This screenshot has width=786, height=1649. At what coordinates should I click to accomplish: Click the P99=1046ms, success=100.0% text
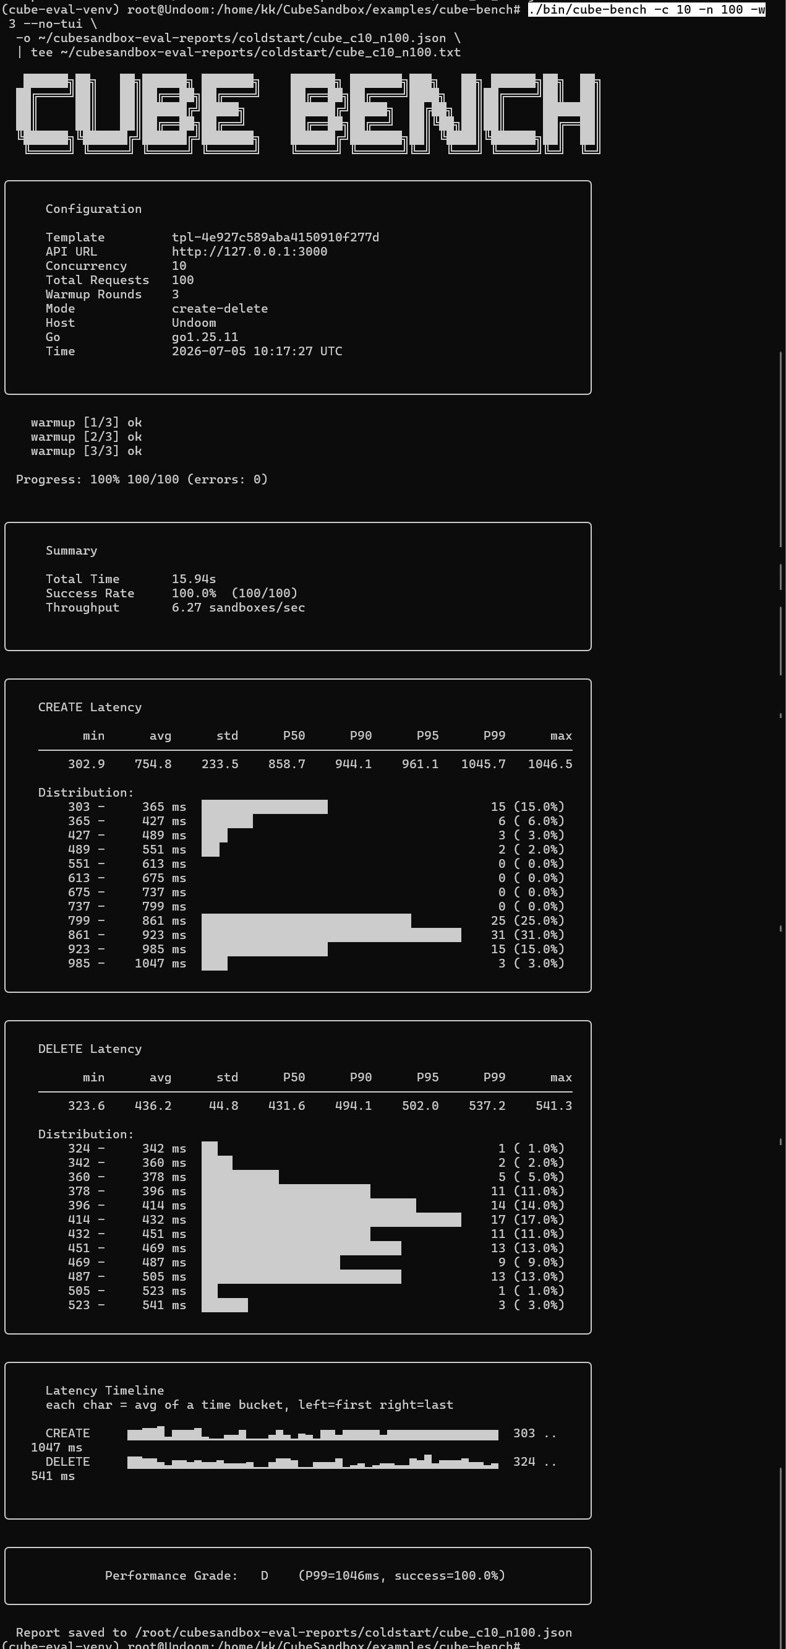pyautogui.click(x=401, y=1575)
